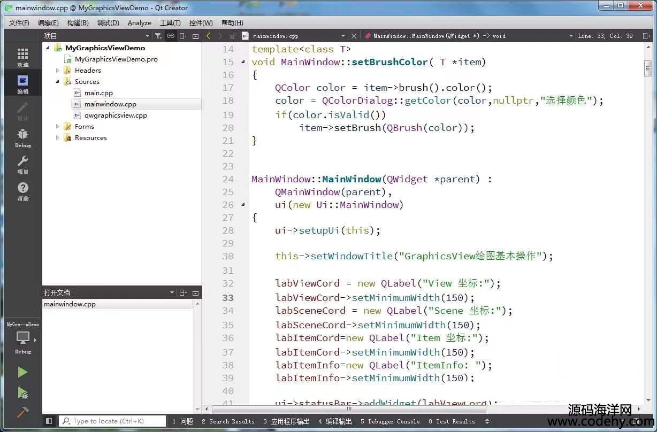
Task: Expand the Resources folder
Action: pos(57,138)
